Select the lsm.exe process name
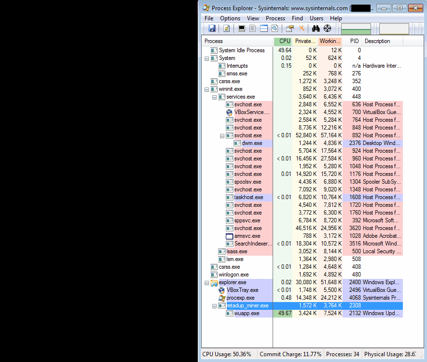427x362 pixels. coord(235,259)
